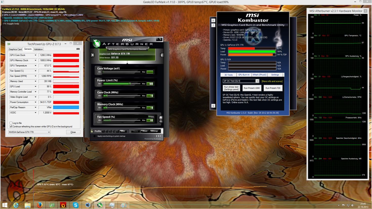Open Kombustor via the K icon in Afterburner
The image size is (372, 209).
point(93,55)
